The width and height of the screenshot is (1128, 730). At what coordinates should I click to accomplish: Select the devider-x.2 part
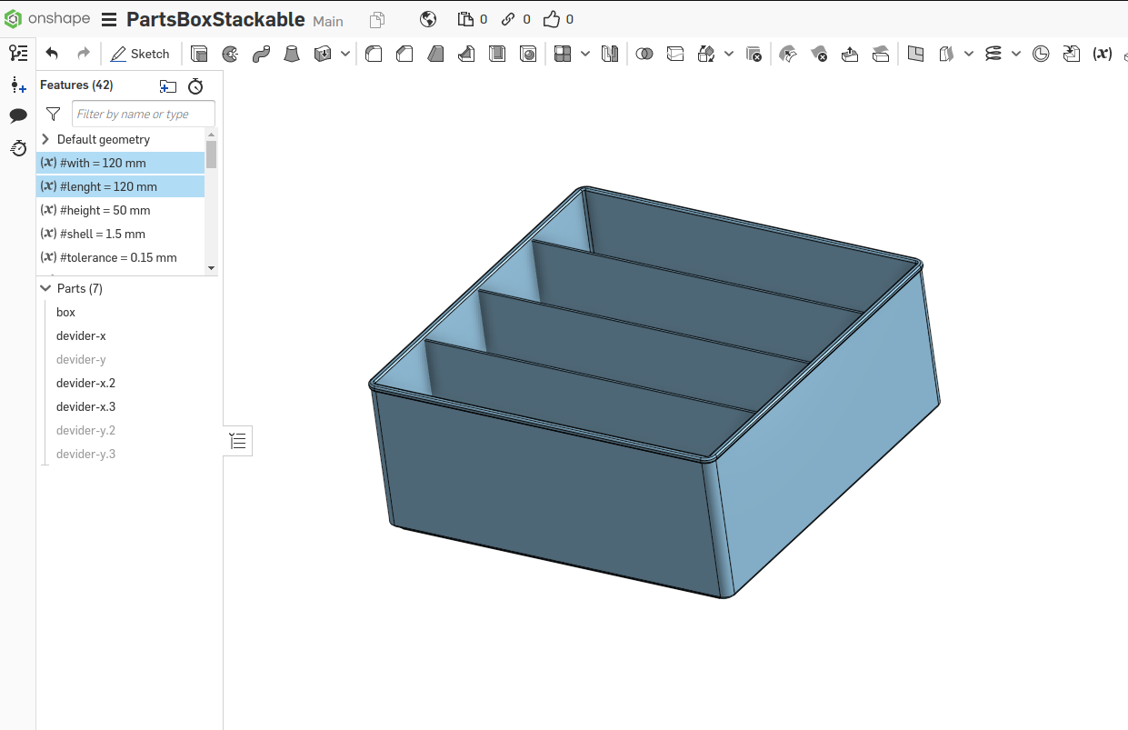pos(85,383)
